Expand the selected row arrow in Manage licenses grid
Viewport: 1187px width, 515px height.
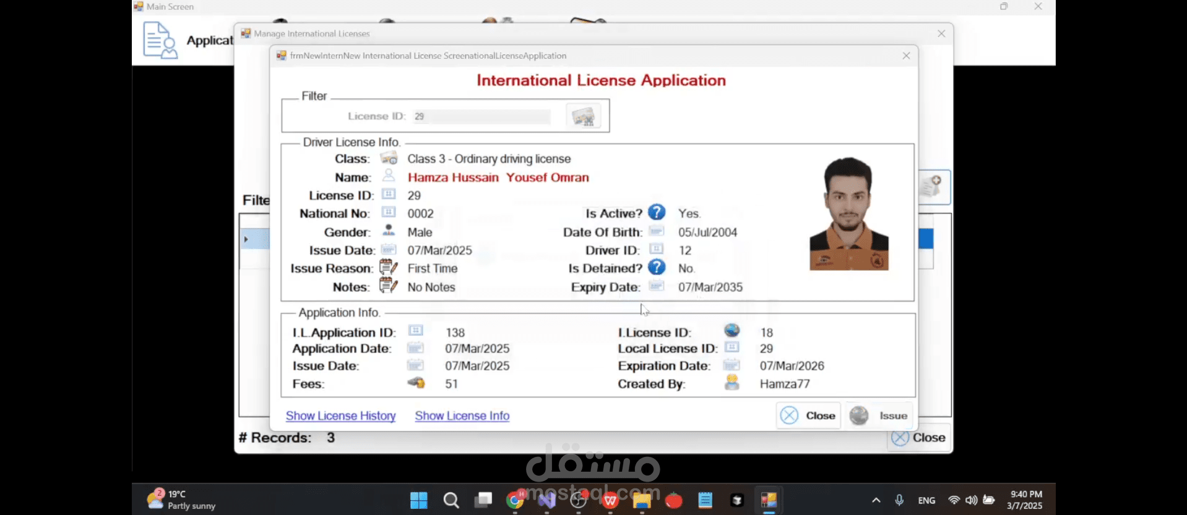tap(246, 239)
